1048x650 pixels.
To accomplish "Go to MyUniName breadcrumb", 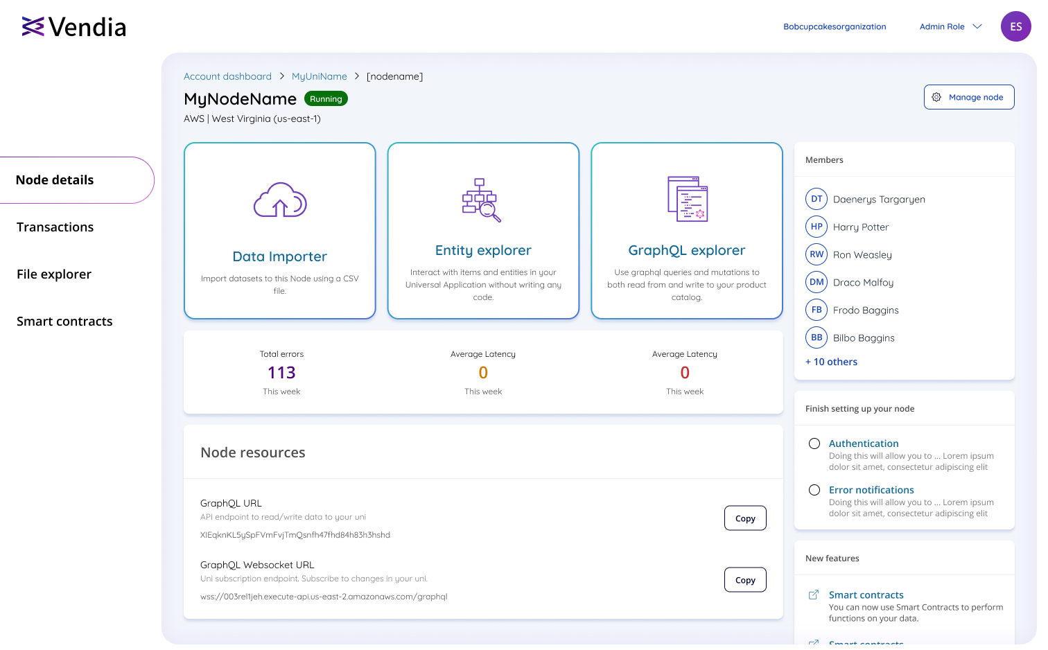I will click(x=320, y=76).
